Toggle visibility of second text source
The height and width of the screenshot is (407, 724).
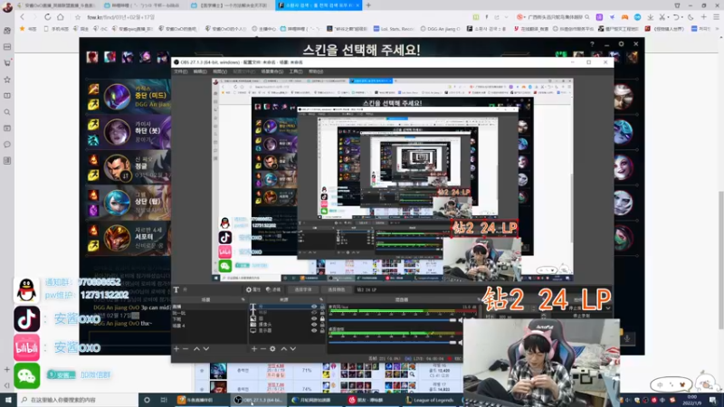(x=314, y=313)
